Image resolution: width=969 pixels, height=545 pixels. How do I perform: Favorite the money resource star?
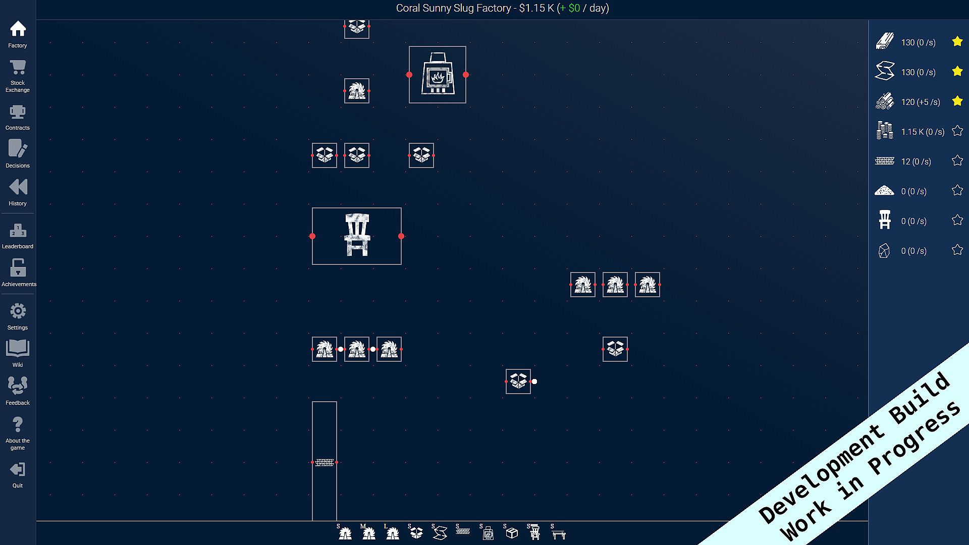(x=957, y=131)
